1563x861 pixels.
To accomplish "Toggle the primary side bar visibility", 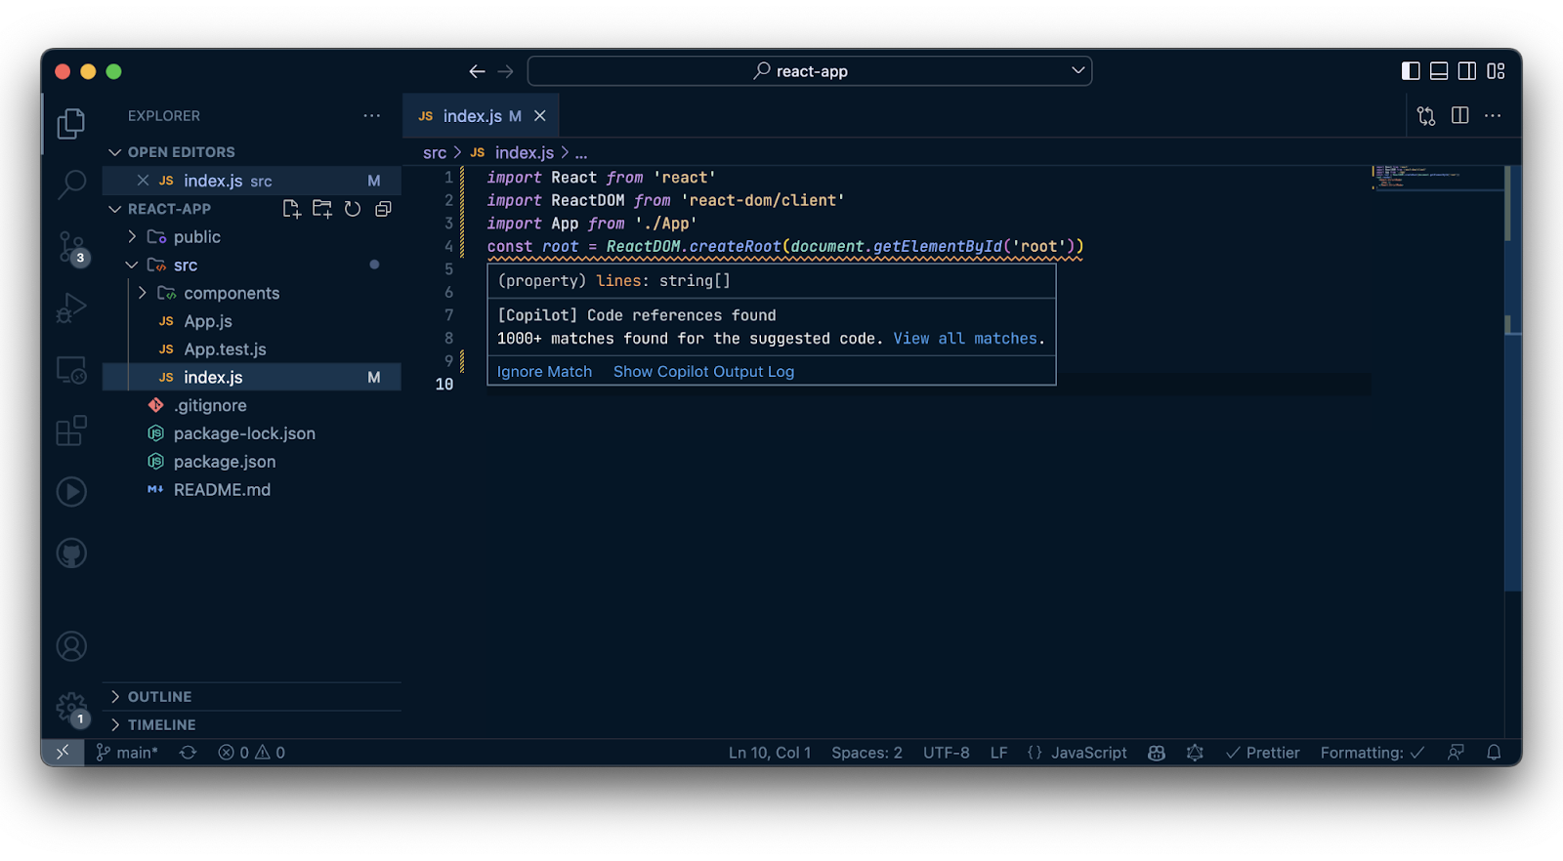I will pyautogui.click(x=1410, y=71).
